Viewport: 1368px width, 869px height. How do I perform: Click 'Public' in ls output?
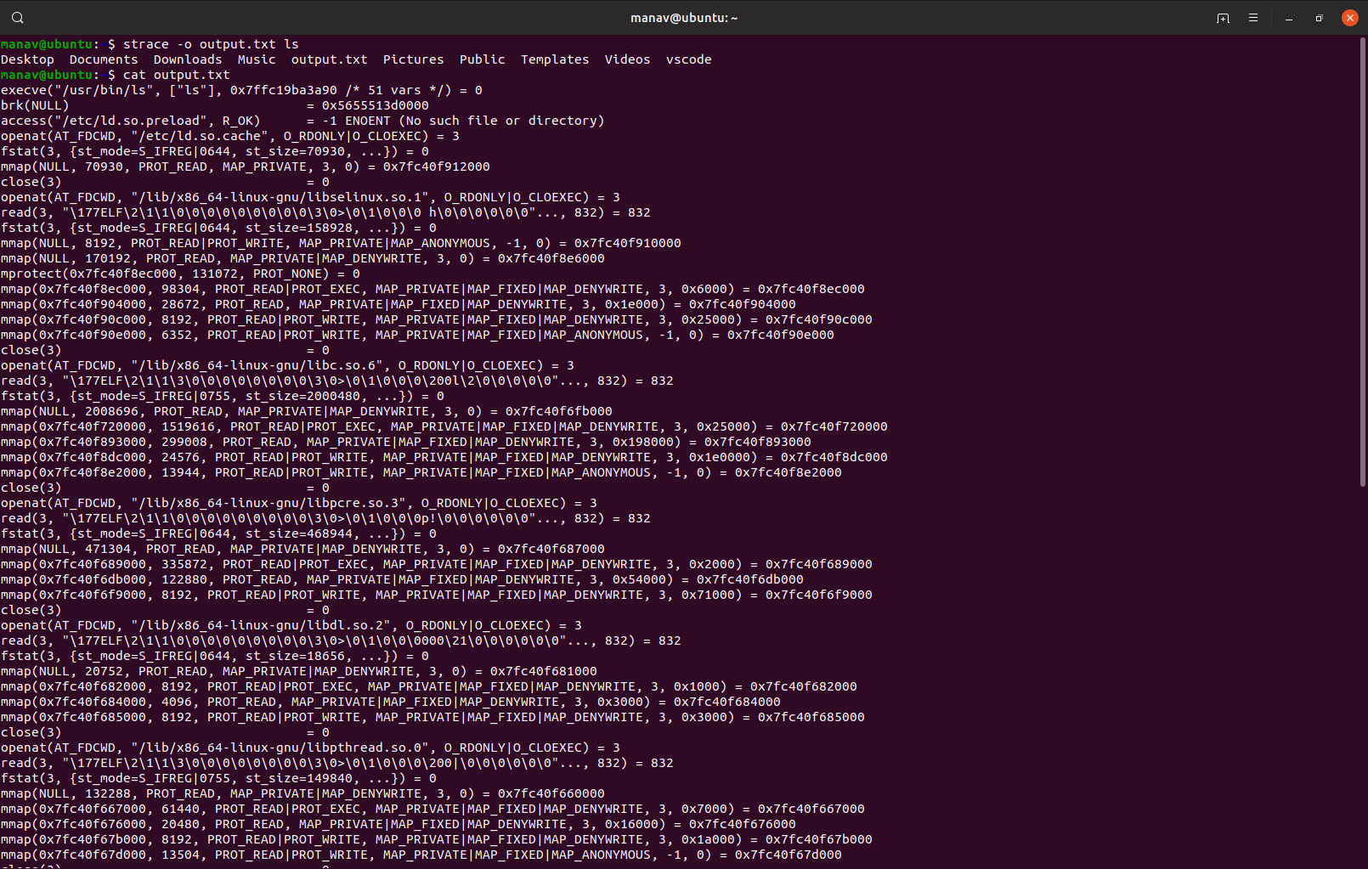(x=483, y=59)
